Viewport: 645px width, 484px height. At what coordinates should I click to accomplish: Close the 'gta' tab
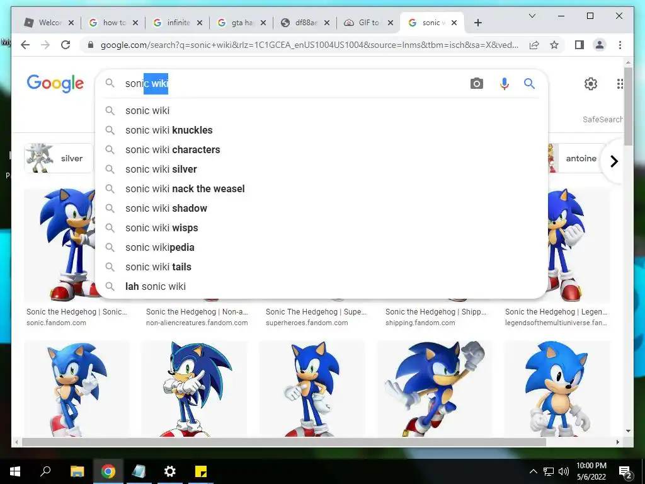pos(263,23)
